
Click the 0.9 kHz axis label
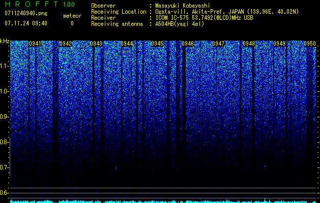(4, 117)
